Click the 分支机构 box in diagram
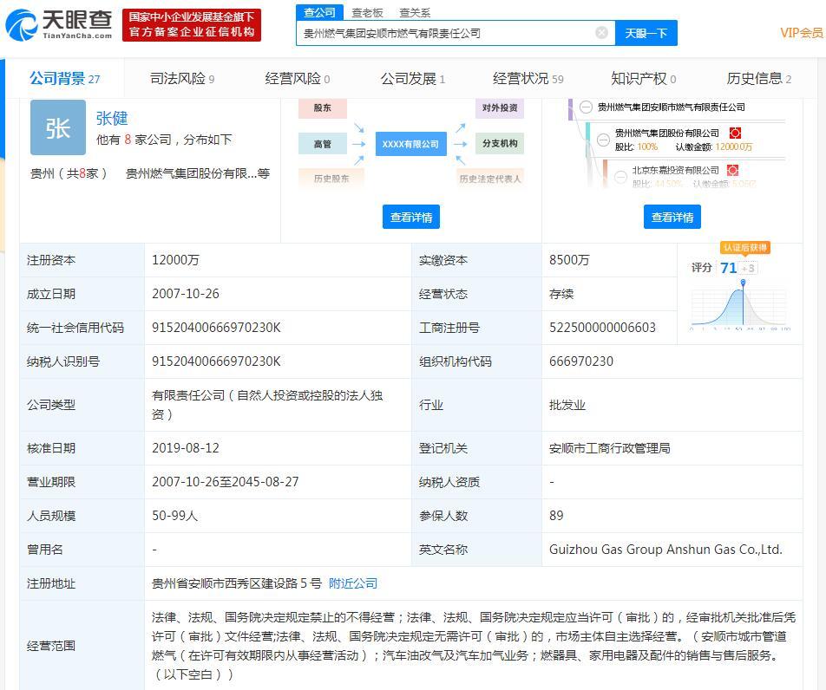The width and height of the screenshot is (826, 690). 500,143
